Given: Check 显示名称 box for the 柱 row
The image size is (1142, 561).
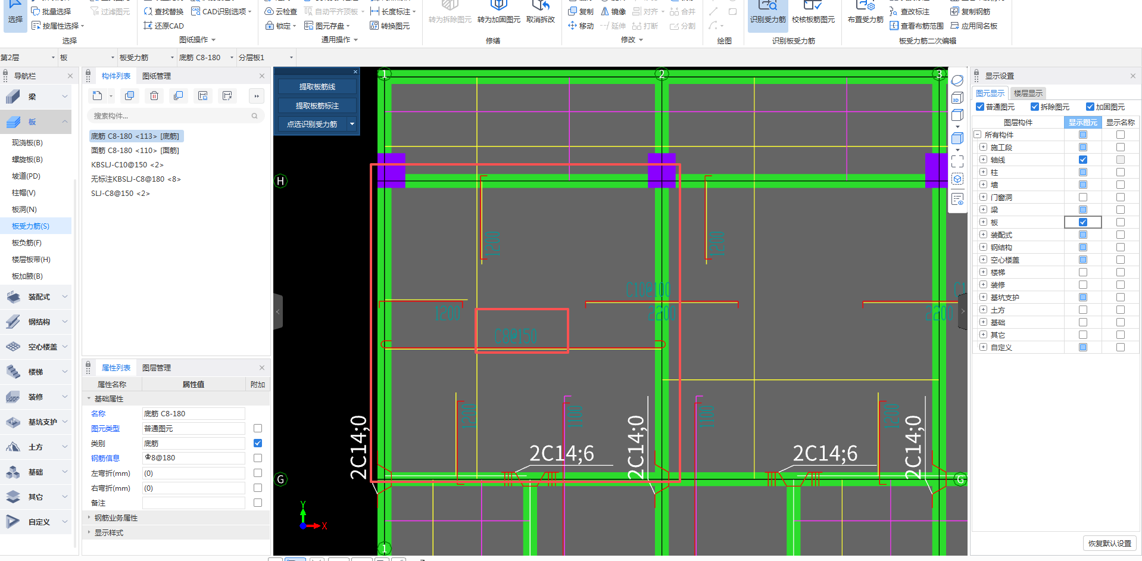Looking at the screenshot, I should pos(1121,172).
